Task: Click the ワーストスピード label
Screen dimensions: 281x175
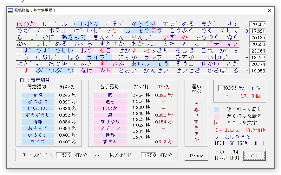Action: tap(34, 155)
